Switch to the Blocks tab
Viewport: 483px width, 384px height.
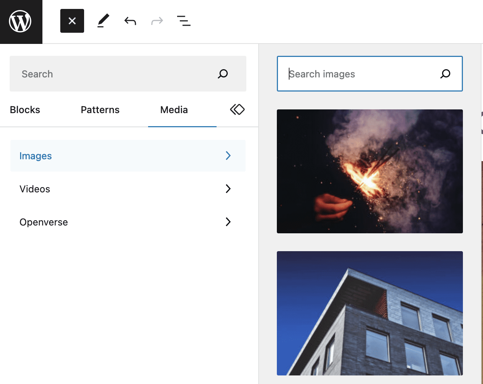click(x=25, y=110)
